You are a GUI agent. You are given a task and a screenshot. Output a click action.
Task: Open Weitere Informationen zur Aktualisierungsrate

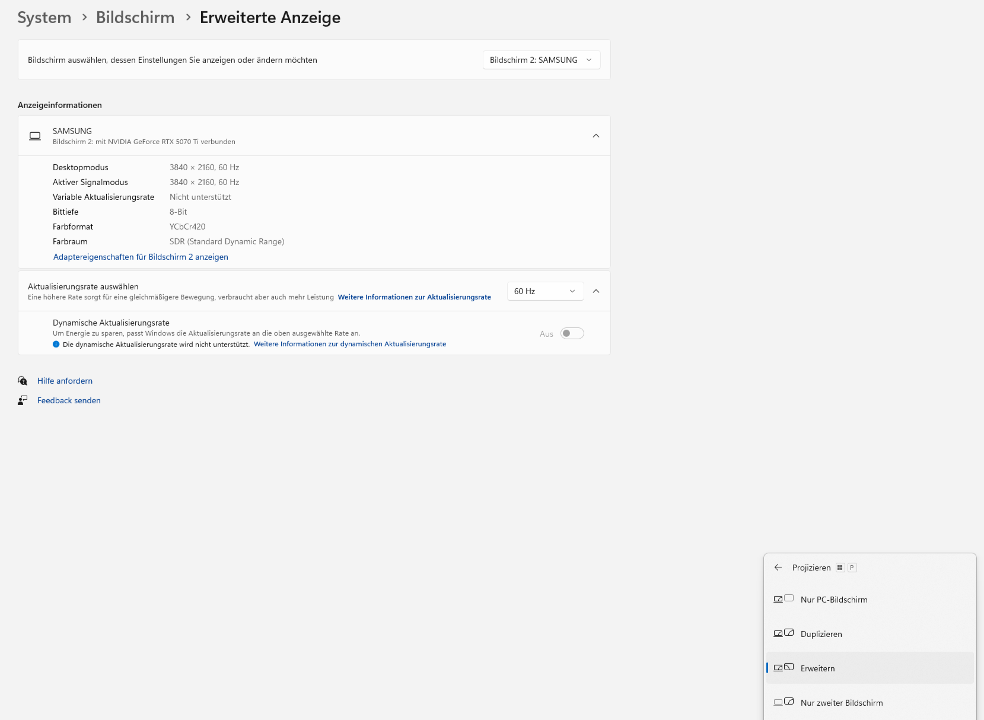(x=414, y=297)
